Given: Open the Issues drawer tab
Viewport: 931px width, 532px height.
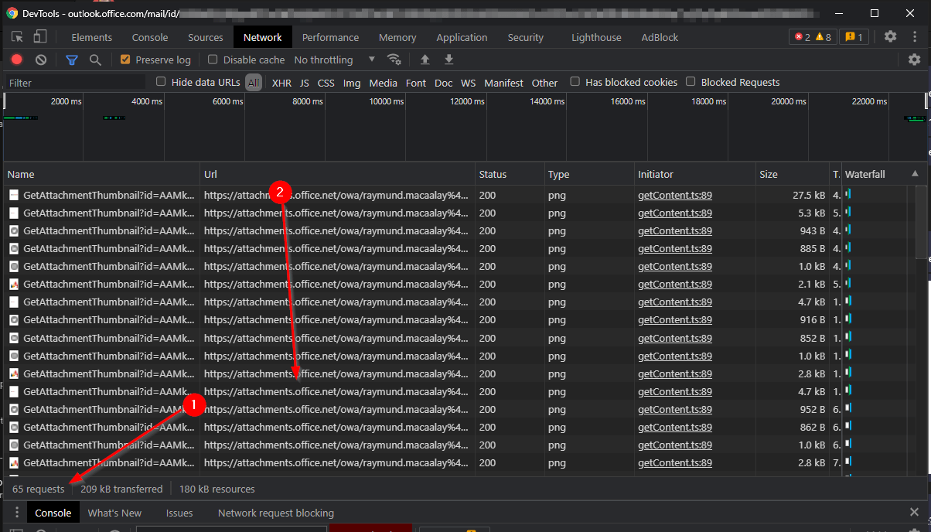Looking at the screenshot, I should tap(179, 512).
